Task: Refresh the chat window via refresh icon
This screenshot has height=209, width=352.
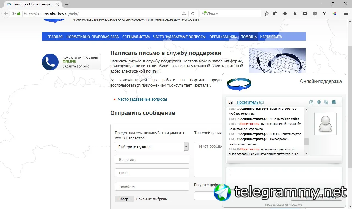Action: coord(326,102)
